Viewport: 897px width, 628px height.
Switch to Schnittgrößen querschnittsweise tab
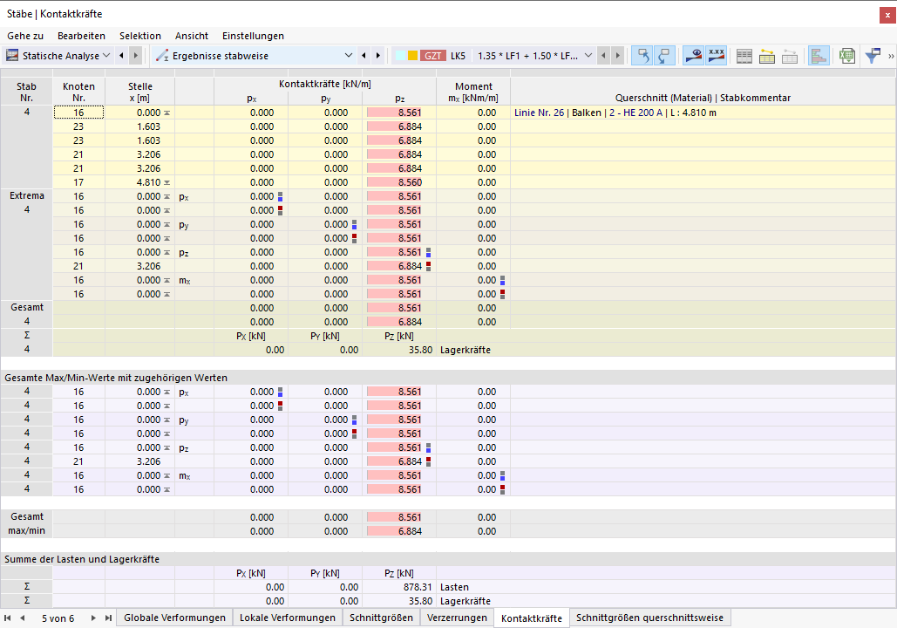pos(649,618)
